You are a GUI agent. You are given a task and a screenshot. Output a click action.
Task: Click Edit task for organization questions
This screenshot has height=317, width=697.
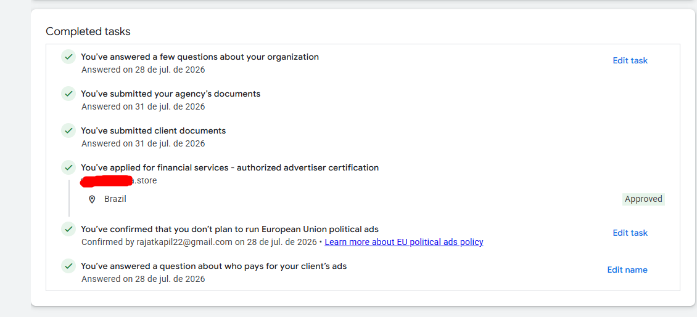(x=630, y=61)
